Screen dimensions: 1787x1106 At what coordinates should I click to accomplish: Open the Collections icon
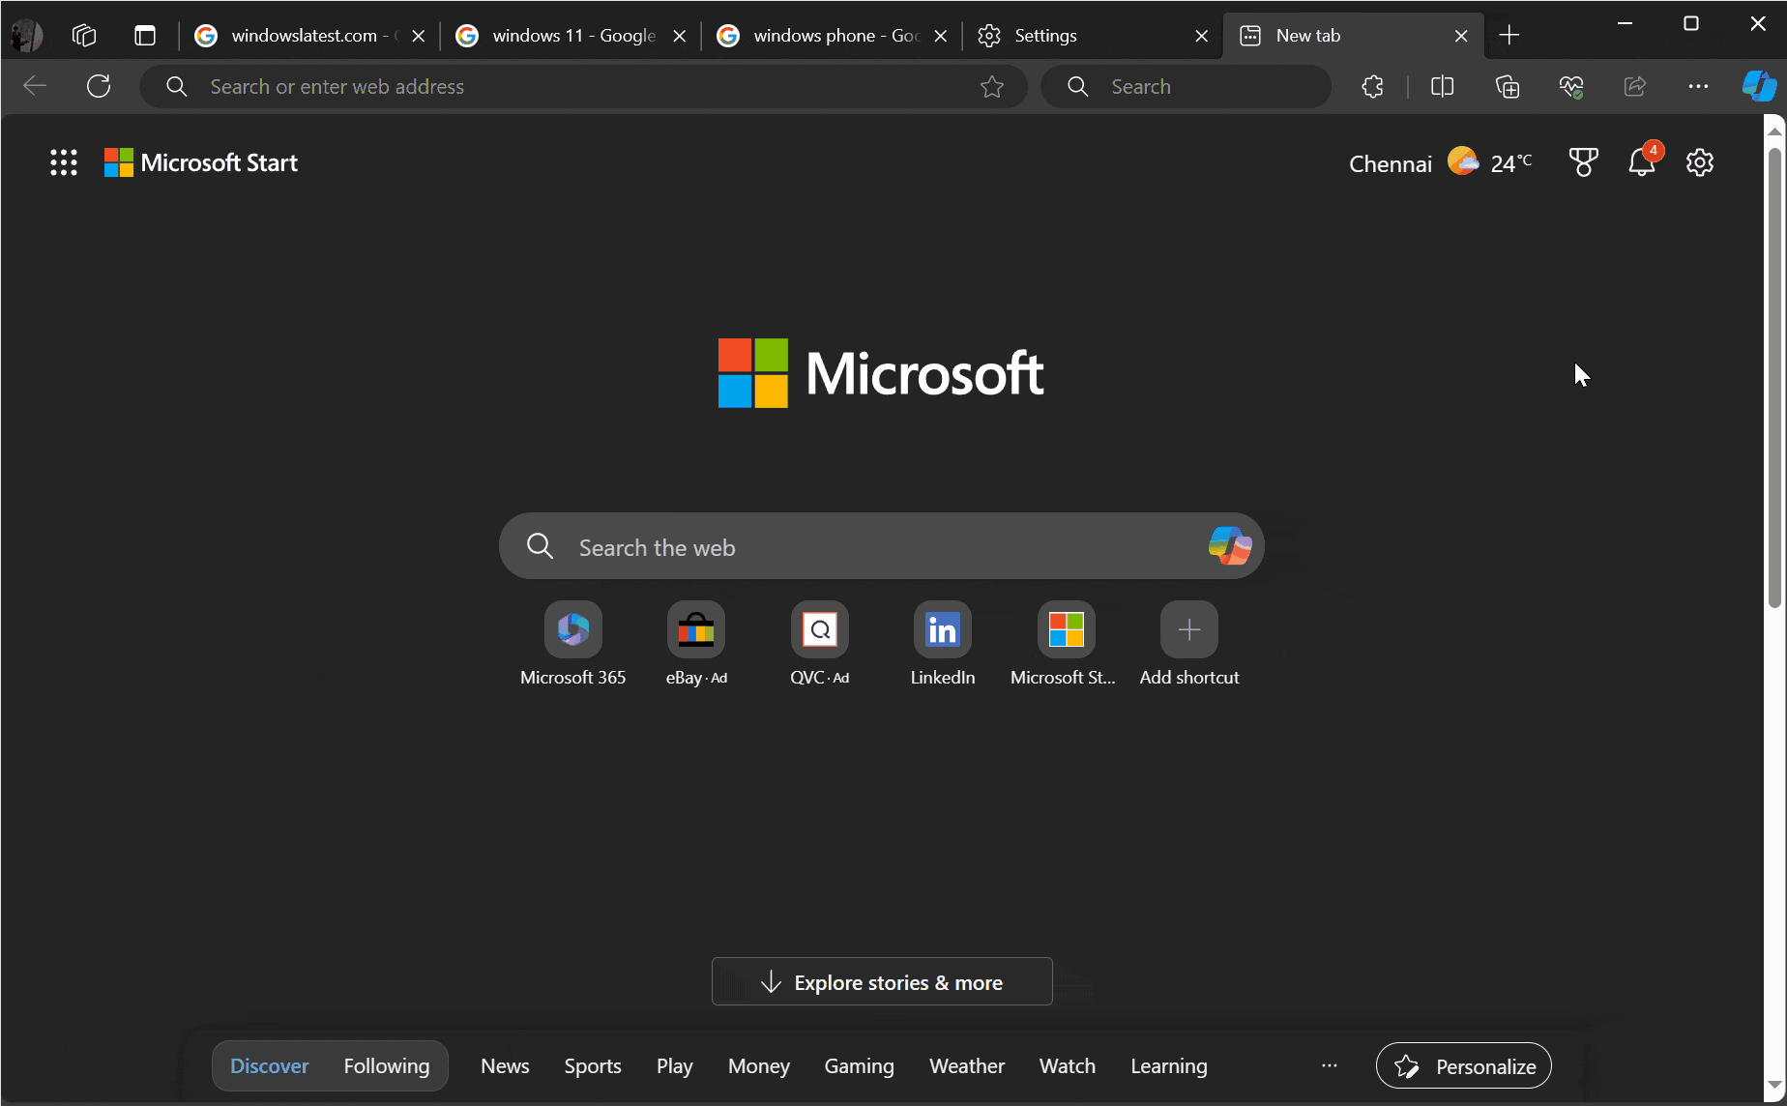tap(1507, 87)
